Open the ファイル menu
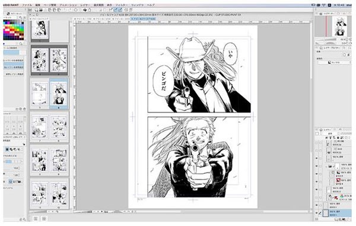Image resolution: width=356 pixels, height=226 pixels. pyautogui.click(x=27, y=5)
